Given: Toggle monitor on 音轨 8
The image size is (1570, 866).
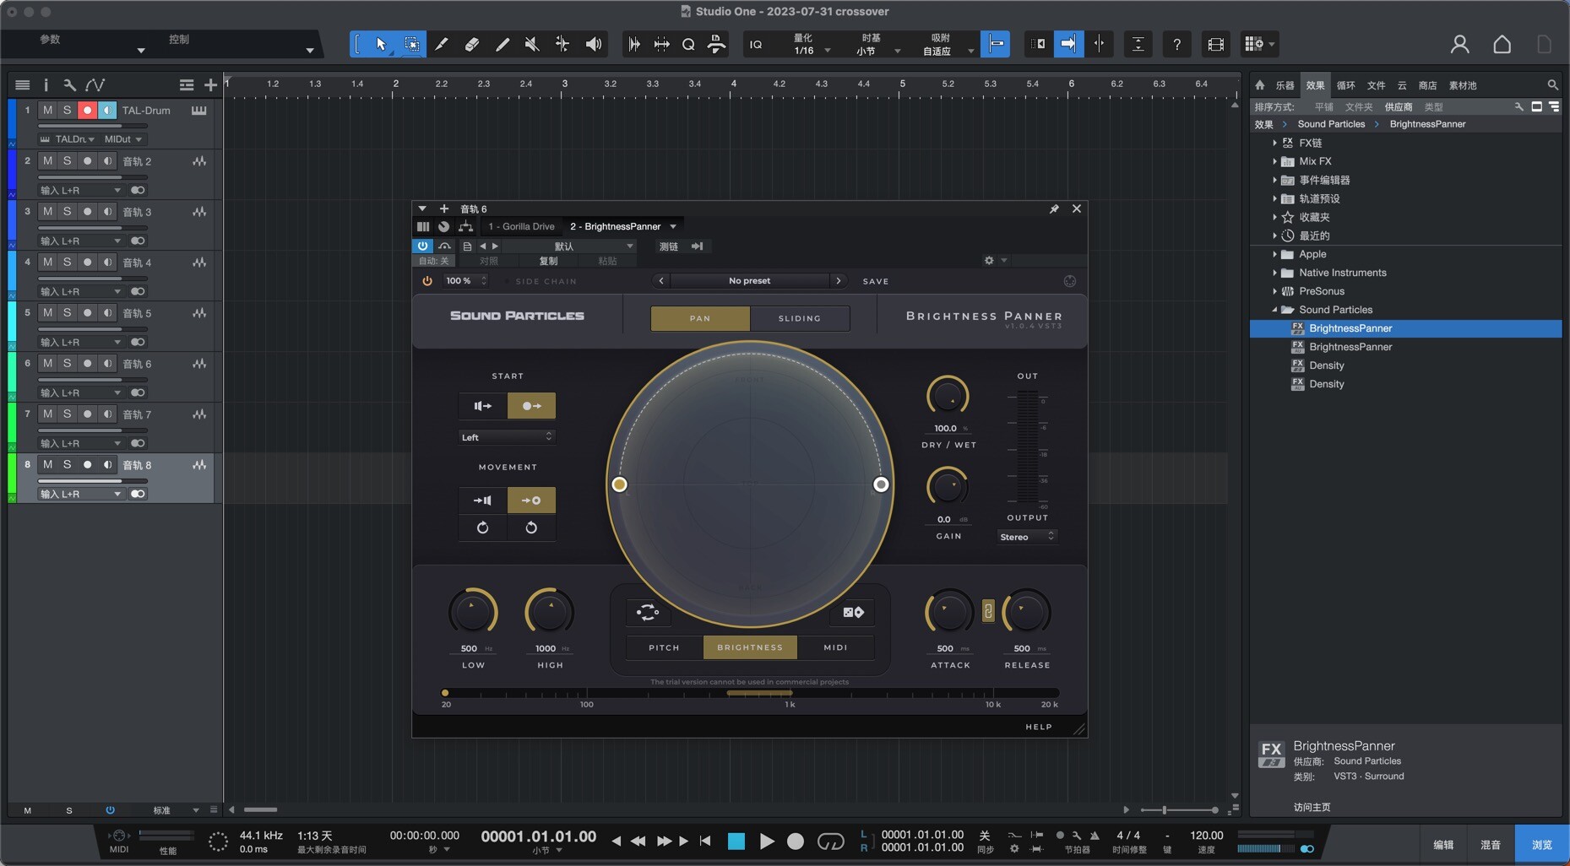Looking at the screenshot, I should tap(107, 464).
